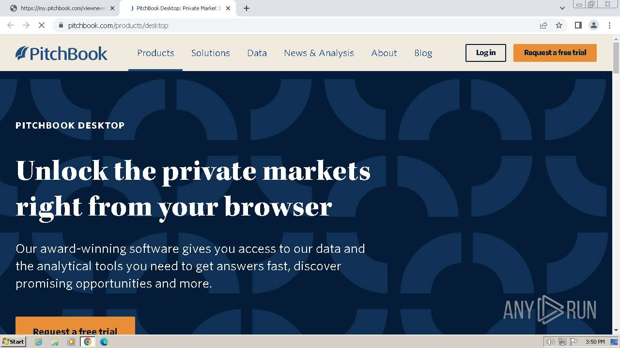Click the padlock site info icon
Screen dimensions: 620x348
tap(61, 25)
